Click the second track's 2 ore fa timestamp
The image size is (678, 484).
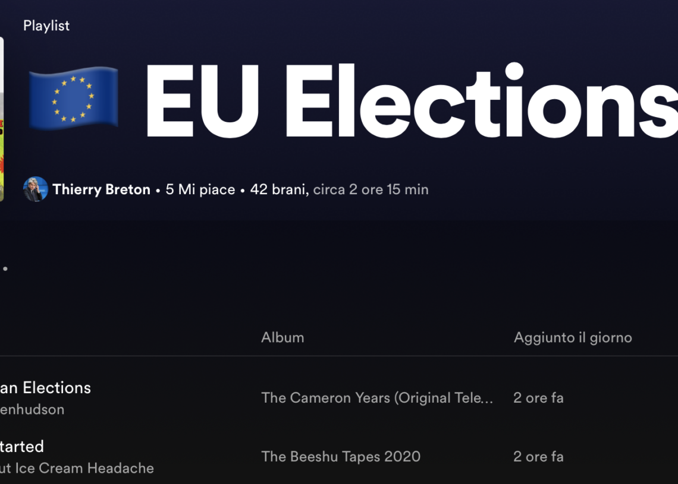(538, 457)
